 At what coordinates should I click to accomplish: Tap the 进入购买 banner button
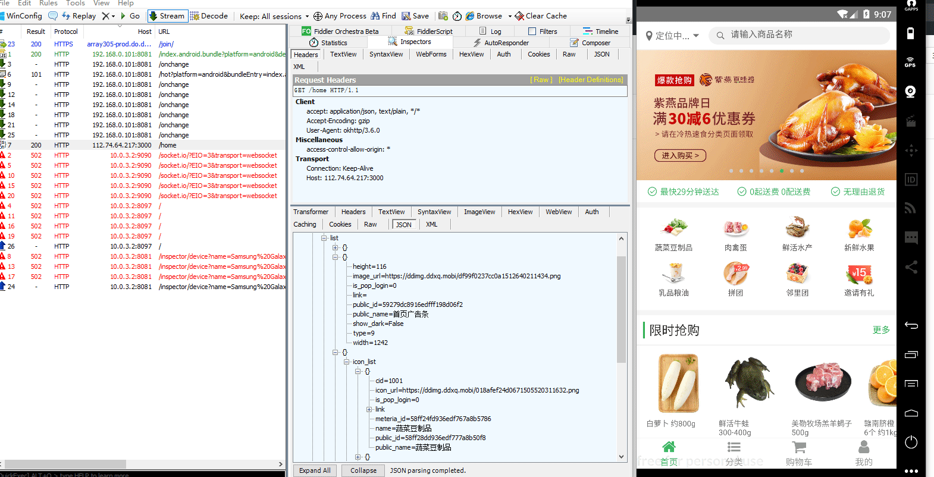(x=680, y=155)
